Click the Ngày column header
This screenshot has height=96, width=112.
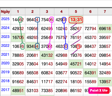[5, 12]
